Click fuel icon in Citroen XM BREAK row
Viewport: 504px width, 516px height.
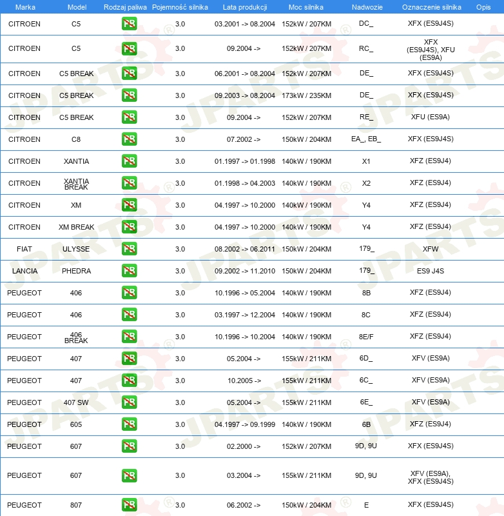click(x=129, y=227)
